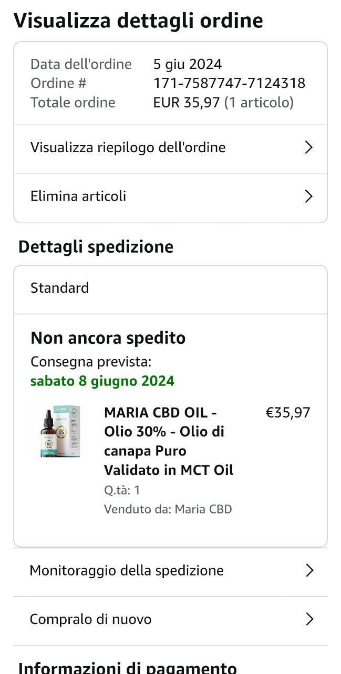This screenshot has height=674, width=341.
Task: Choose the Compralo di nuovo text
Action: click(x=90, y=619)
